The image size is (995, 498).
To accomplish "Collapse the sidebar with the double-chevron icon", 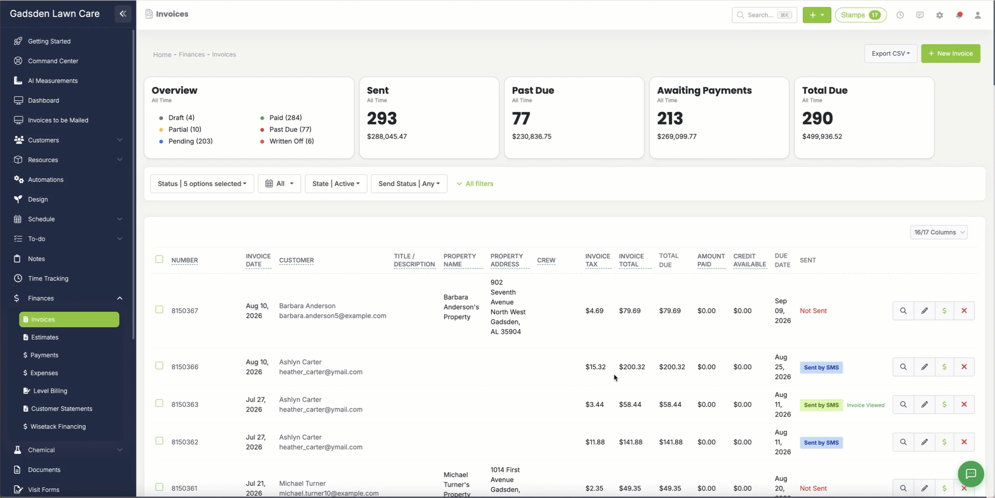I will pyautogui.click(x=123, y=14).
